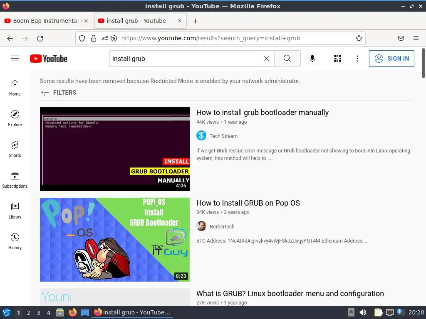The image size is (426, 319).
Task: Open the volume control in the system tray
Action: point(363,312)
